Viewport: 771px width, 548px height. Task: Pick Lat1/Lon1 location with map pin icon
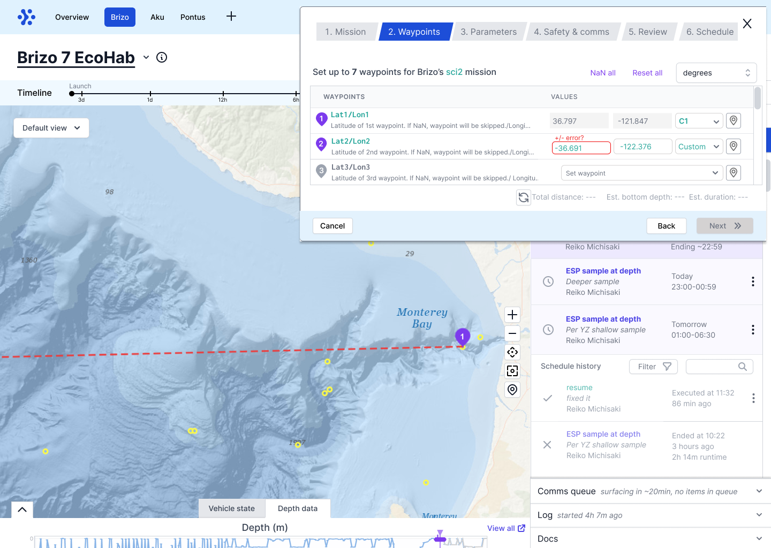point(734,121)
